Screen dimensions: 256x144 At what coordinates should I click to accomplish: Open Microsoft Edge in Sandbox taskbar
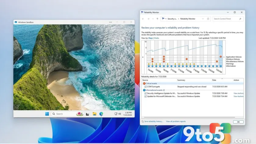tap(101, 114)
